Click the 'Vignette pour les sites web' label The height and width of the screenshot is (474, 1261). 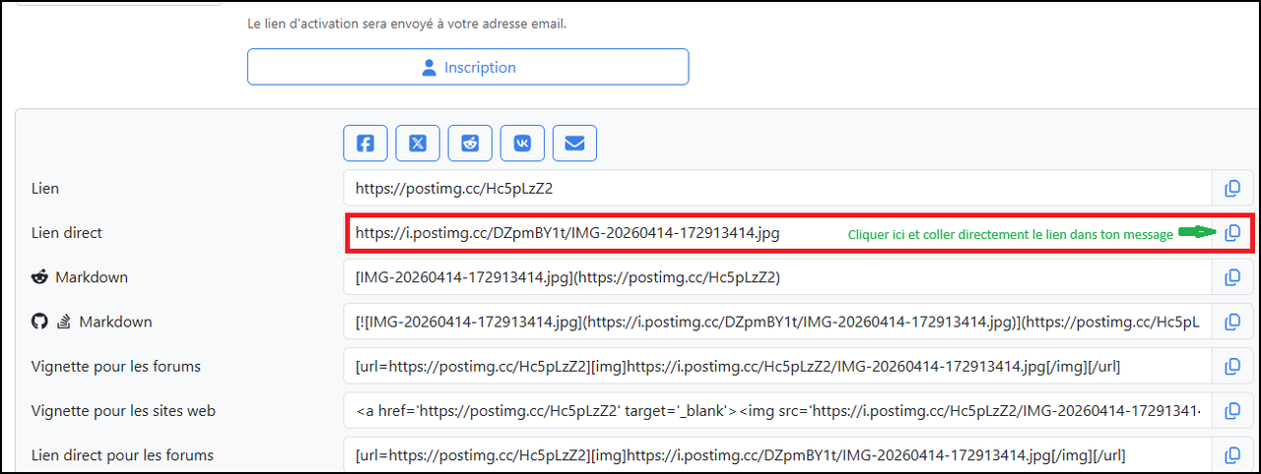click(123, 411)
